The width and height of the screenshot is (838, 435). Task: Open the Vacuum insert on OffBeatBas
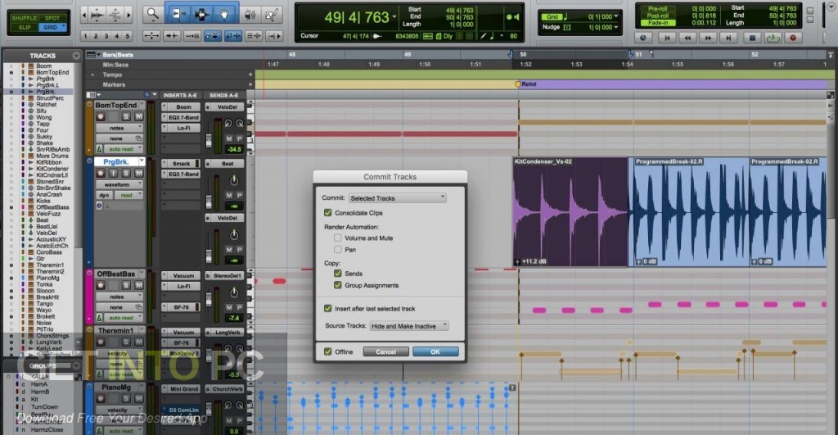(x=184, y=275)
